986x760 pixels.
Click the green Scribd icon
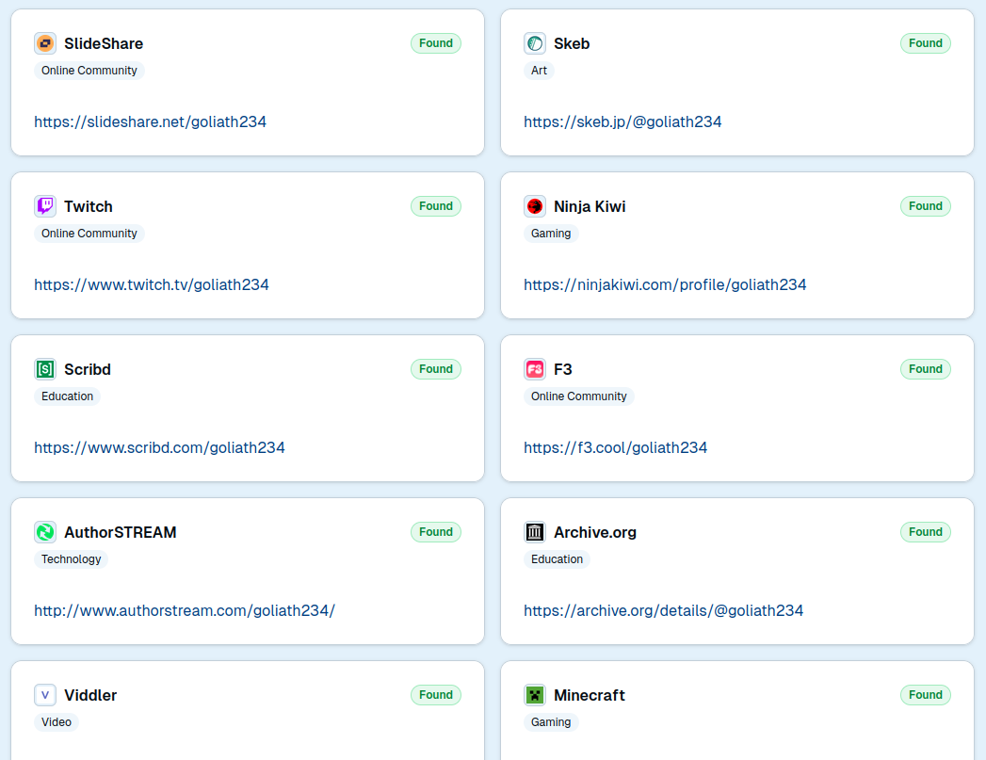coord(45,369)
